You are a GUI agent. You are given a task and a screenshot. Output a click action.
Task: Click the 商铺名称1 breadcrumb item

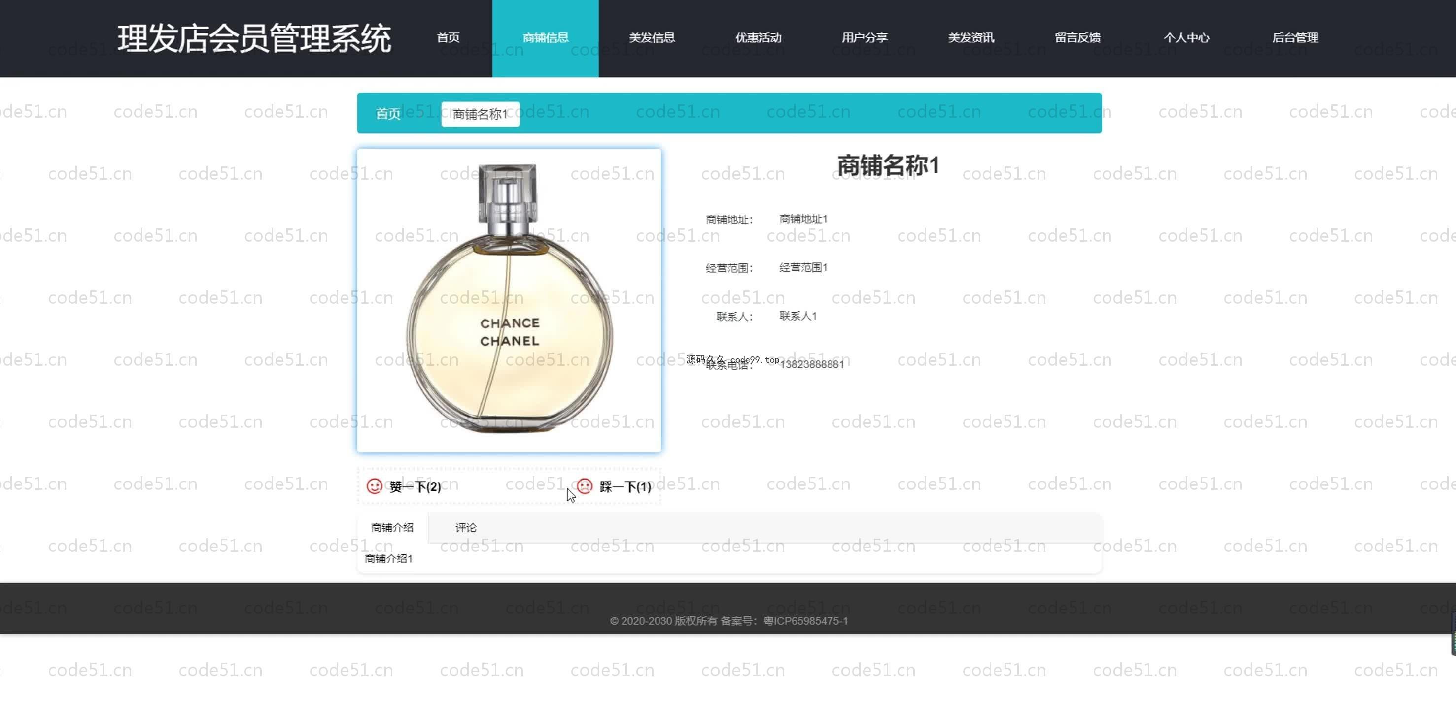pos(481,114)
